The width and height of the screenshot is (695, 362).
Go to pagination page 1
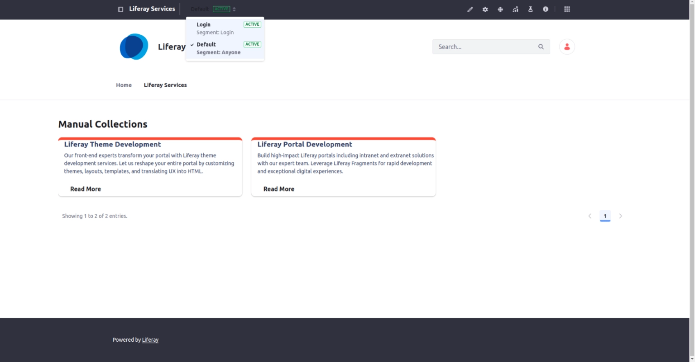tap(605, 216)
